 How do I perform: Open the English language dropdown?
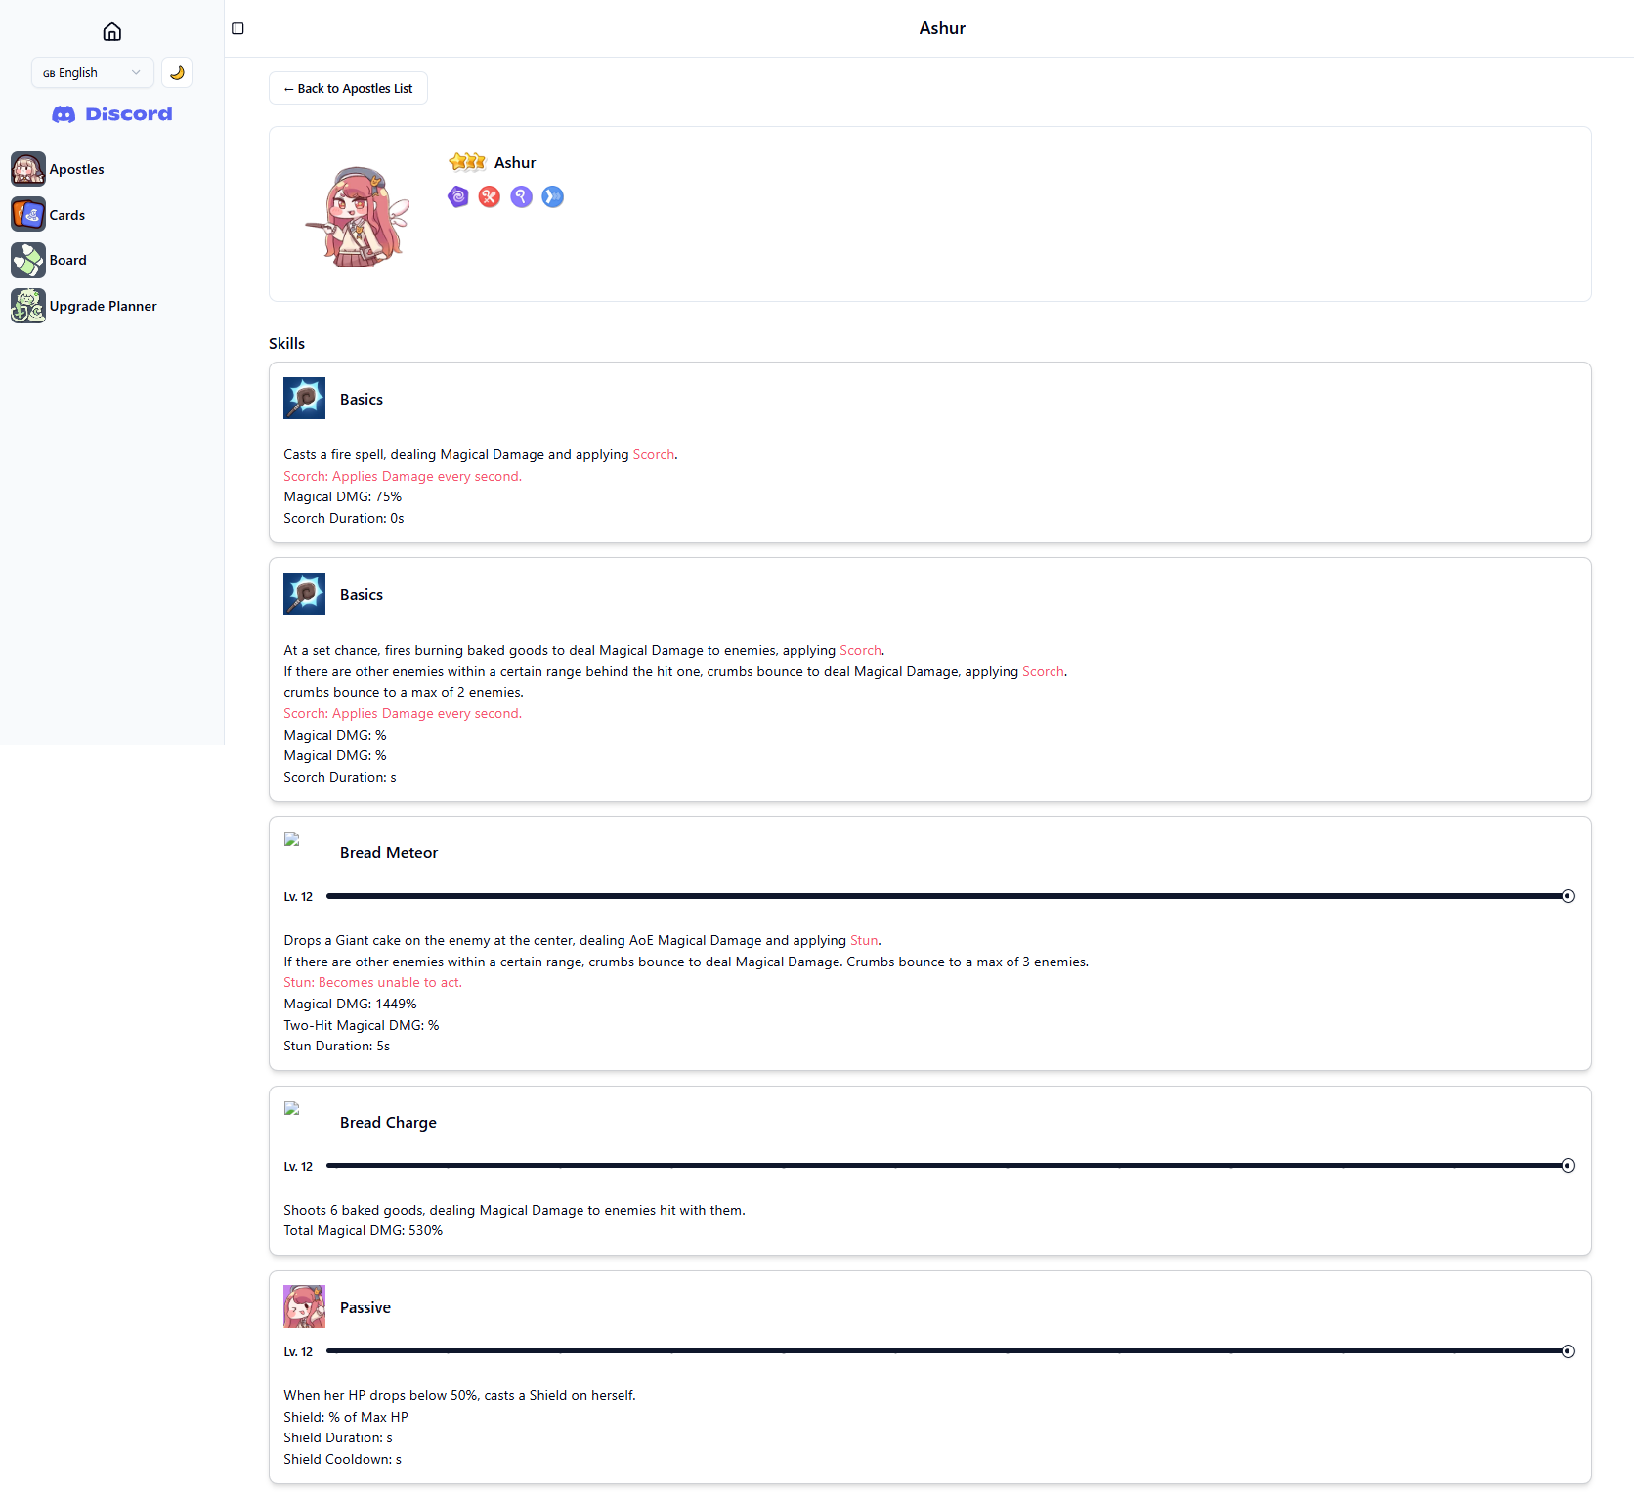point(93,72)
